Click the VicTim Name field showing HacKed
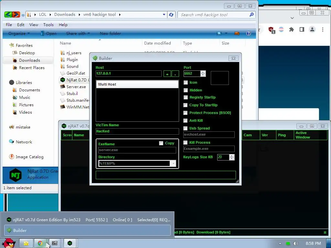 tap(137, 131)
